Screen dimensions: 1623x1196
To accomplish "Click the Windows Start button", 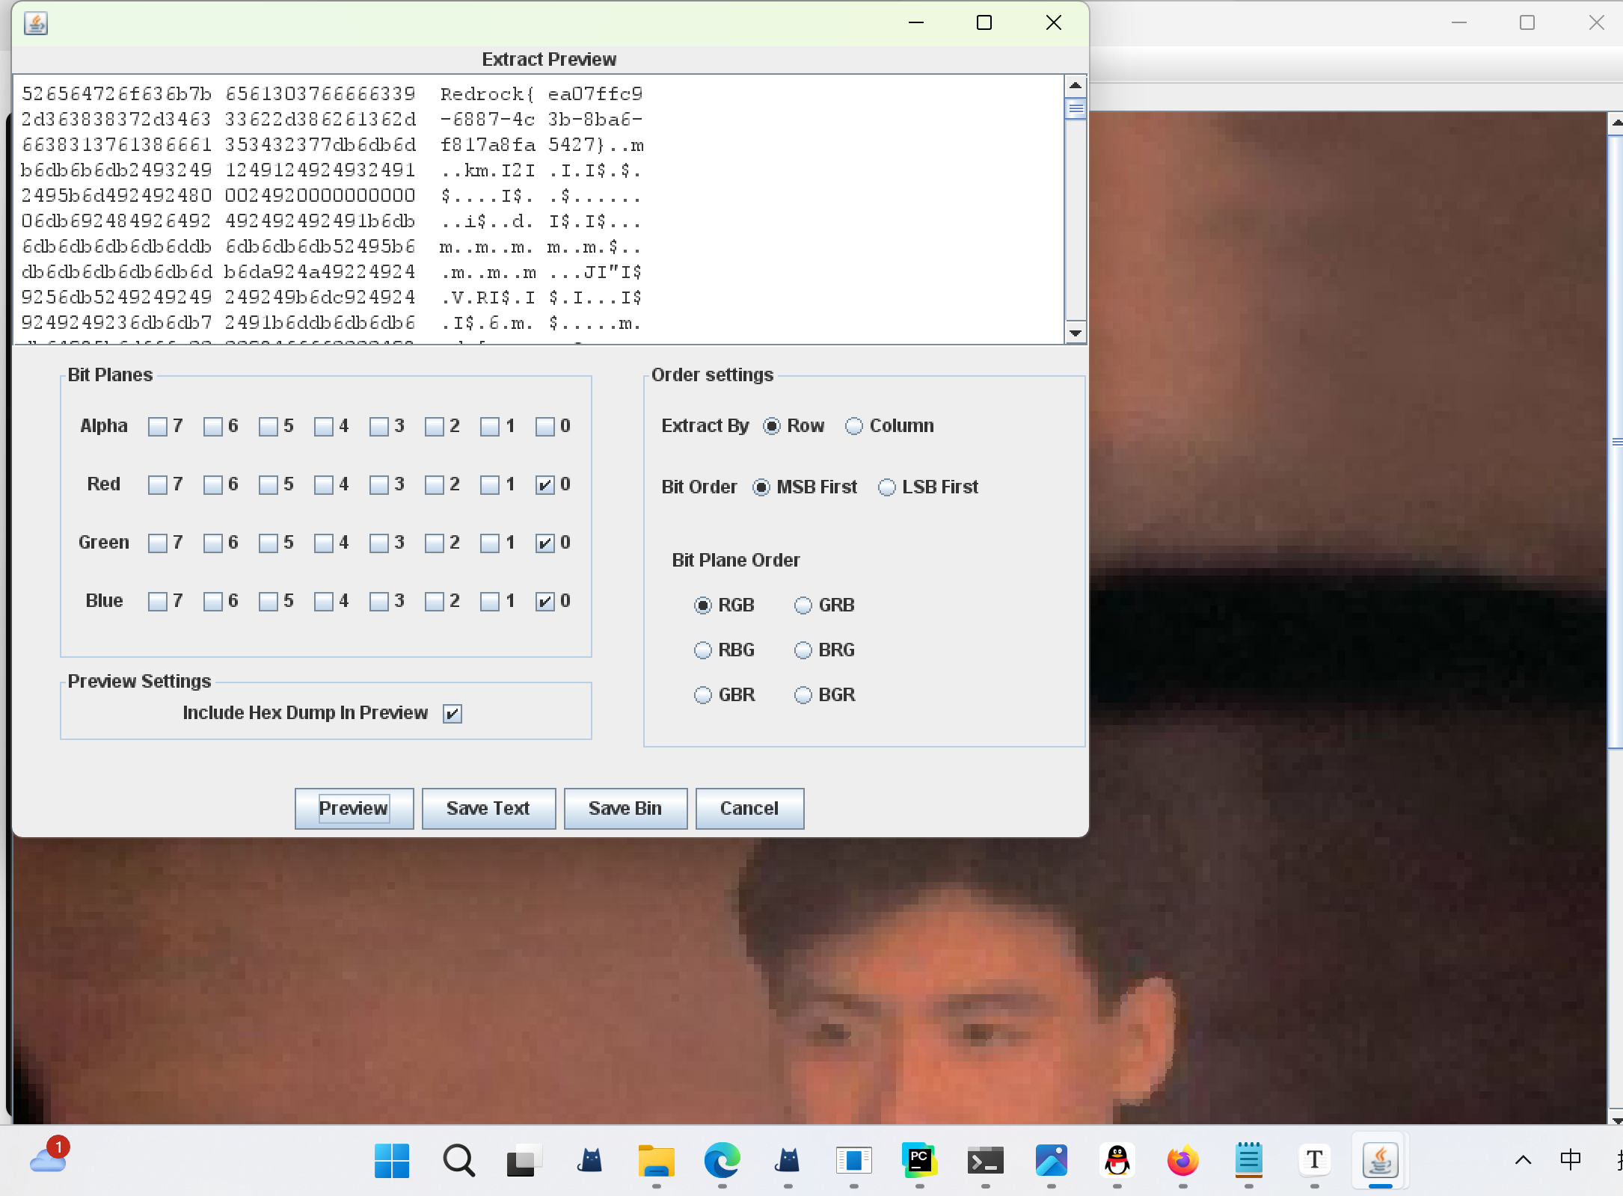I will (392, 1161).
